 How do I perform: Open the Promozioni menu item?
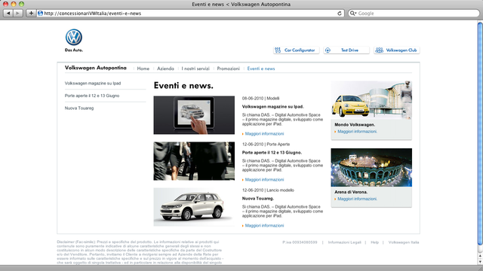tap(228, 69)
